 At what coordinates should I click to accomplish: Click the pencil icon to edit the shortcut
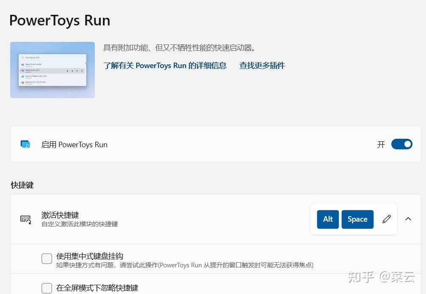coord(386,219)
